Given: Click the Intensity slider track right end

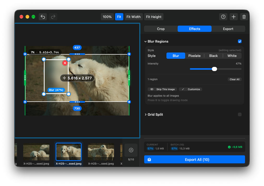Looking at the screenshot, I should coord(241,69).
